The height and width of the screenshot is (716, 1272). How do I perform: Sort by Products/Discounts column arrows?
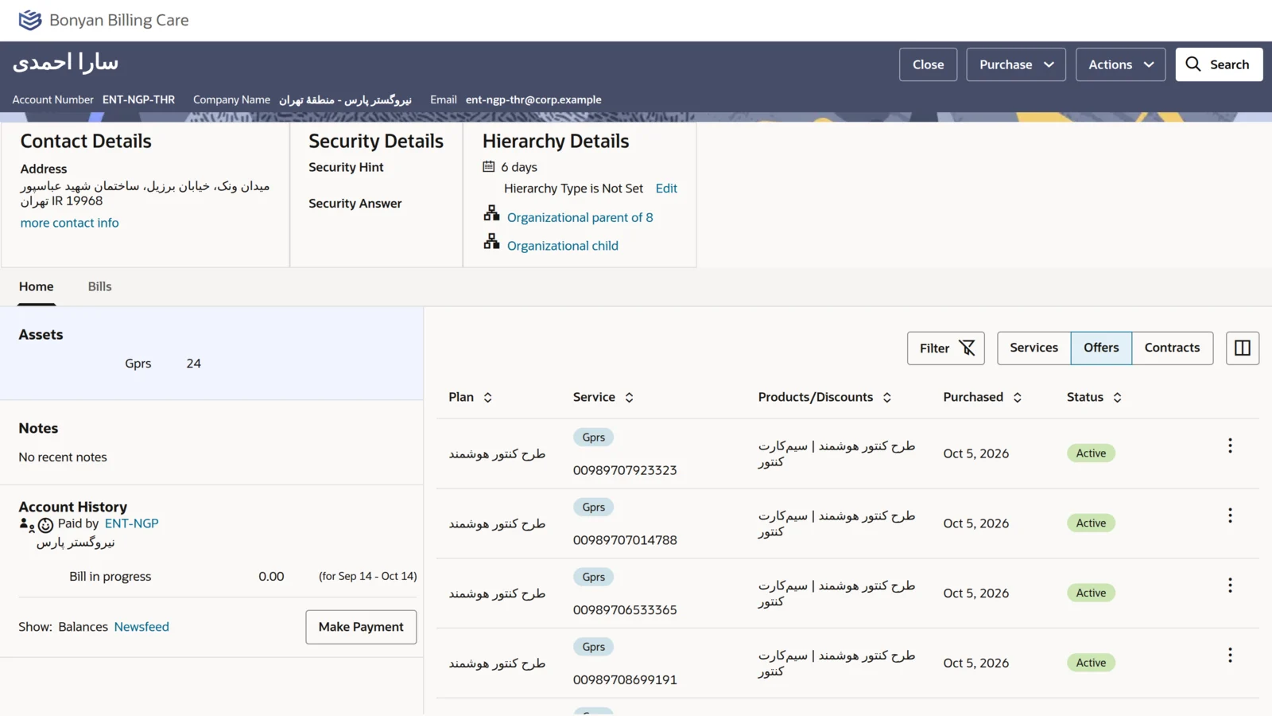(887, 398)
